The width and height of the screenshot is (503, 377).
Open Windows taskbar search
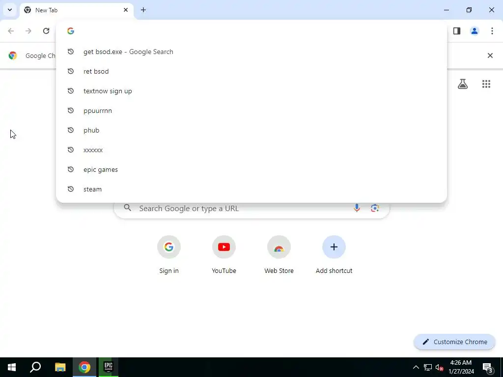coord(35,367)
